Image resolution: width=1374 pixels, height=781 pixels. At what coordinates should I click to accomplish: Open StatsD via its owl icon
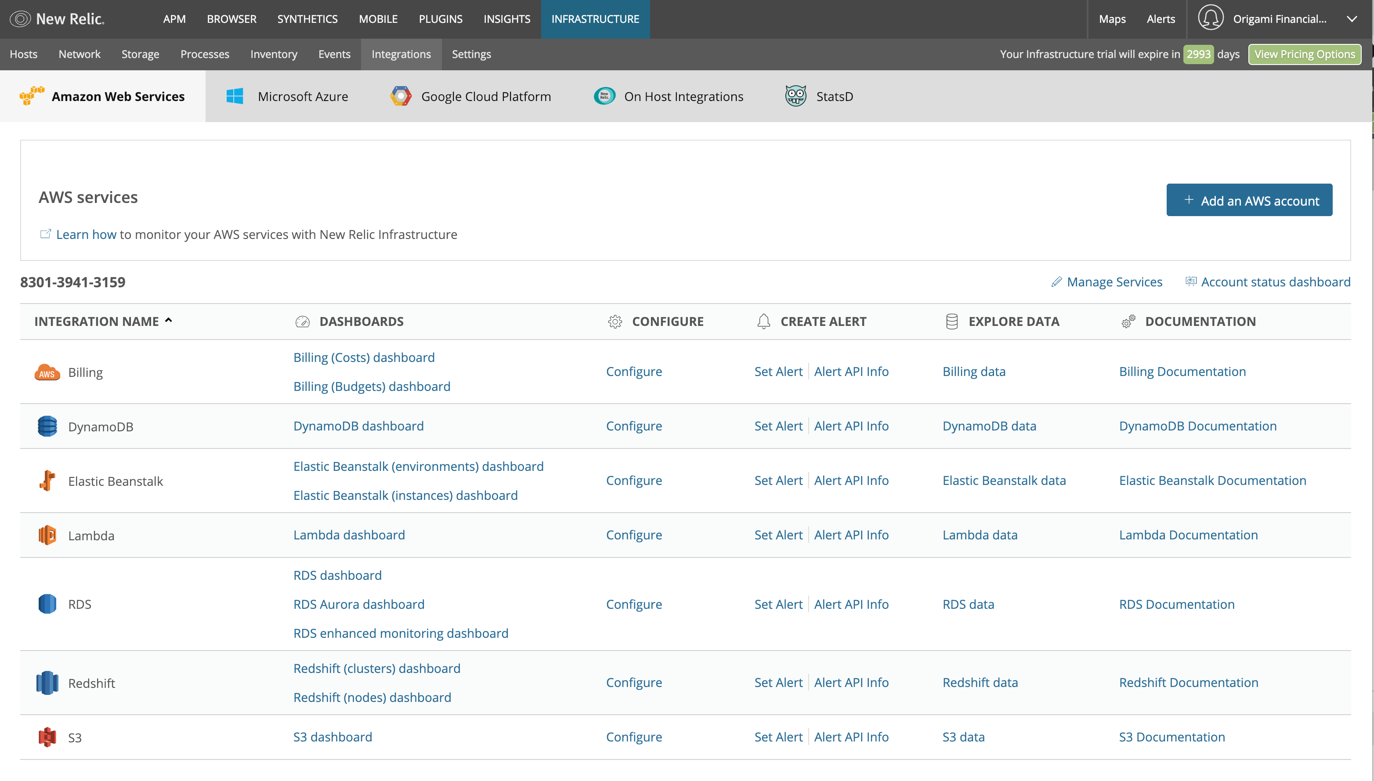pyautogui.click(x=795, y=96)
